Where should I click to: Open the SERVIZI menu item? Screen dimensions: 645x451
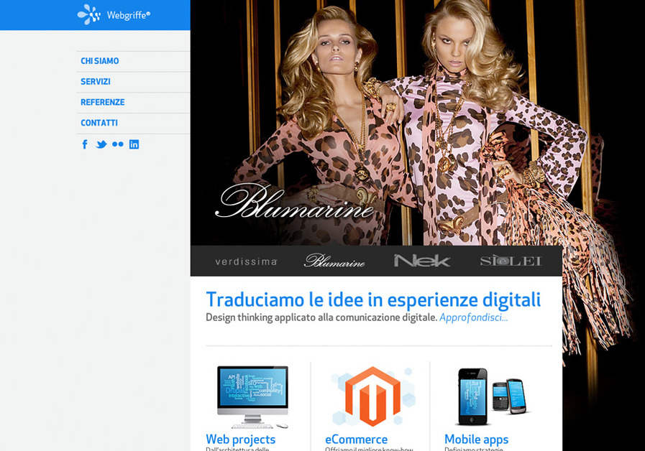point(96,82)
